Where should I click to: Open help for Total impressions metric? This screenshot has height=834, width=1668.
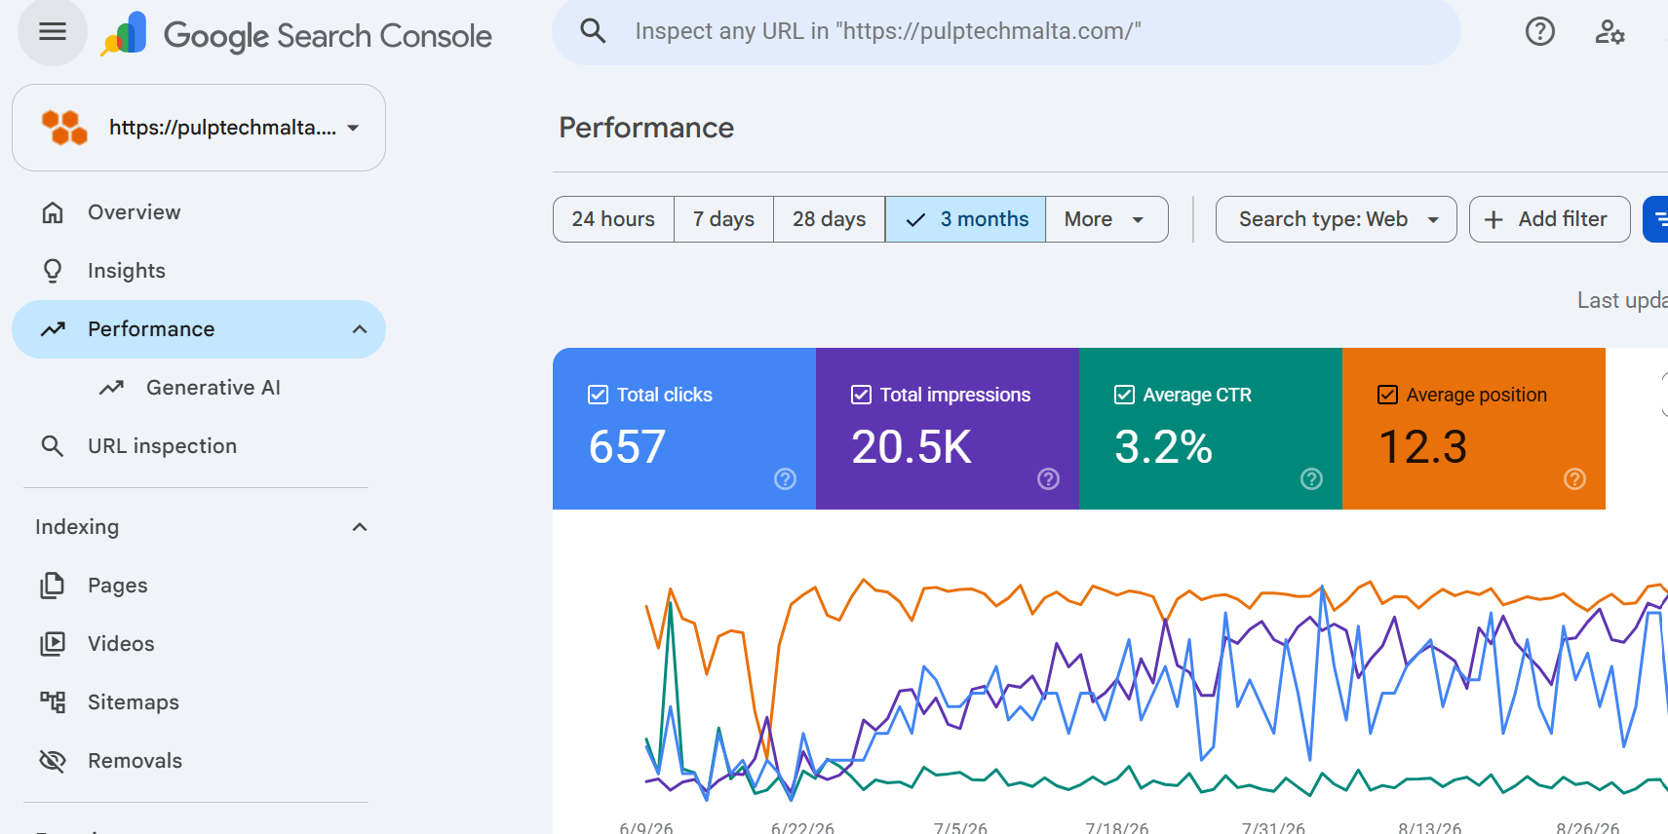(x=1048, y=478)
